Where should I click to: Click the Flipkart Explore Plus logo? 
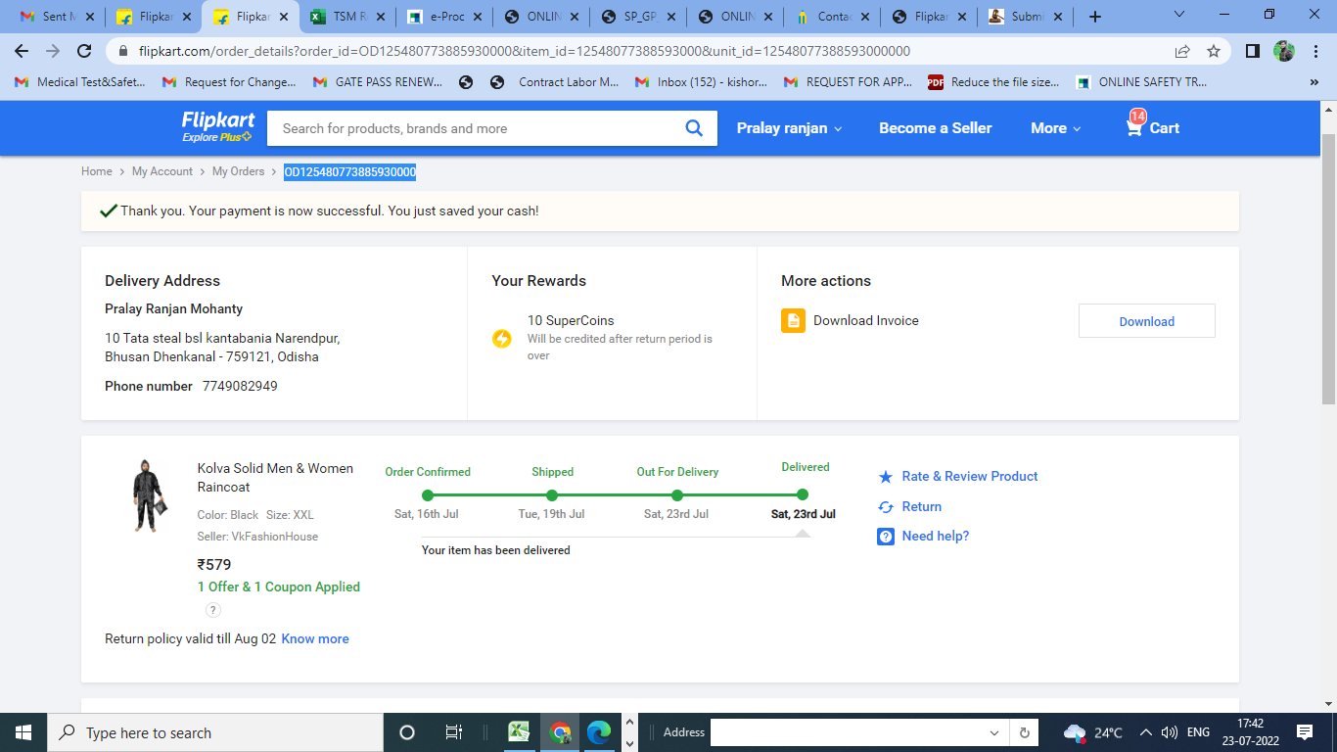[217, 127]
